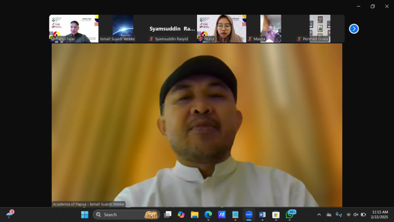Select Nurul's video thumbnail
The width and height of the screenshot is (394, 222).
222,28
